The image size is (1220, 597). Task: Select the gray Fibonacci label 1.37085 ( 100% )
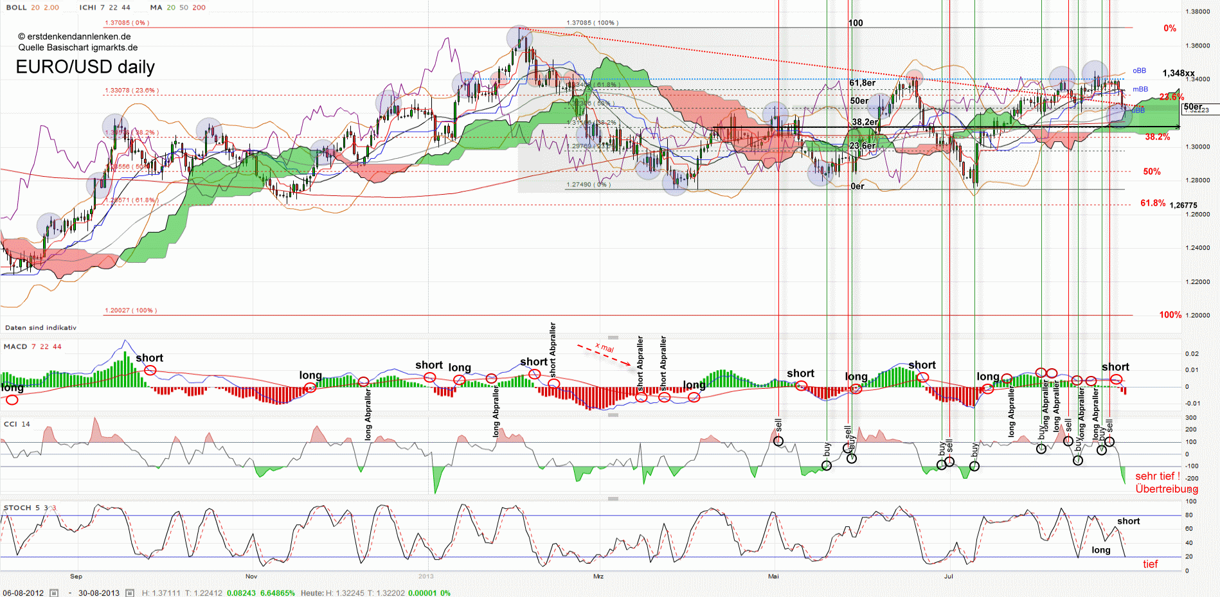pyautogui.click(x=592, y=23)
